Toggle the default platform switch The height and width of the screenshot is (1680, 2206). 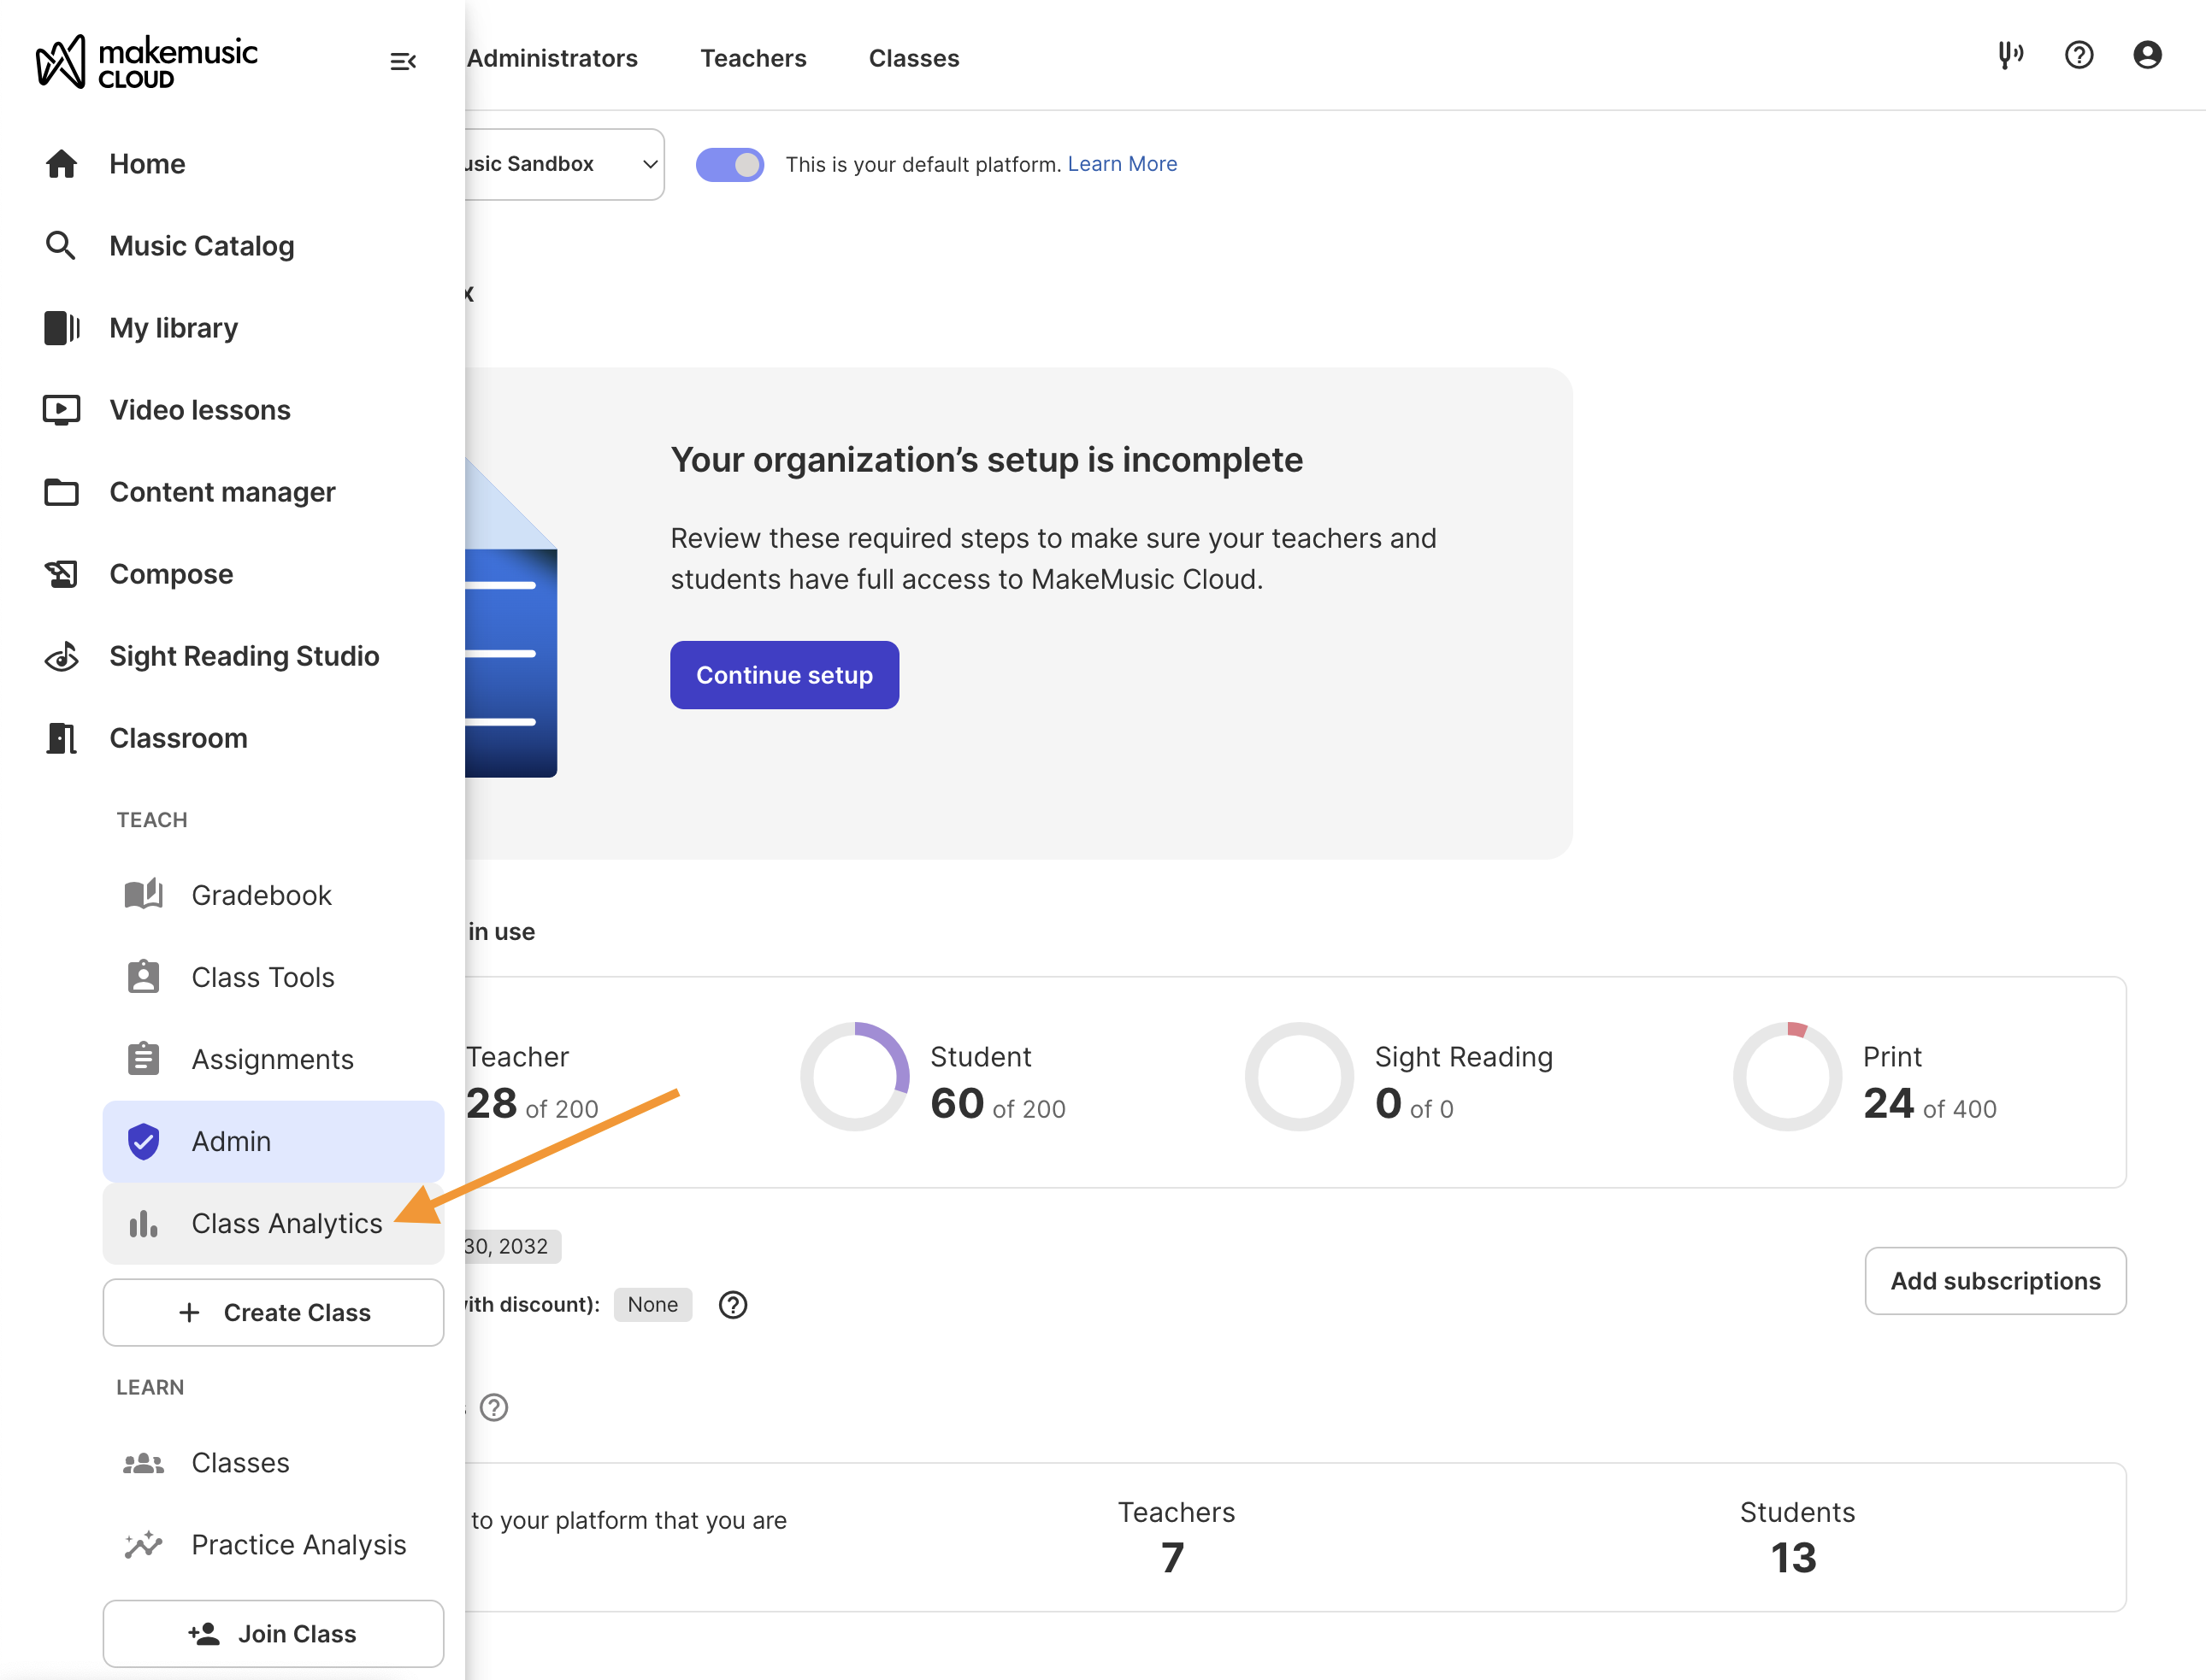click(730, 165)
